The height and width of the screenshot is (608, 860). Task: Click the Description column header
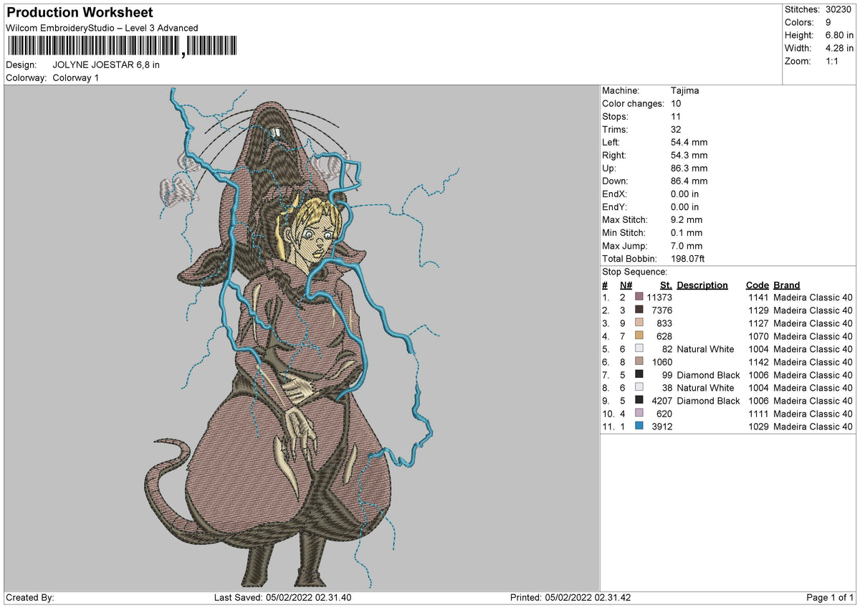click(702, 285)
